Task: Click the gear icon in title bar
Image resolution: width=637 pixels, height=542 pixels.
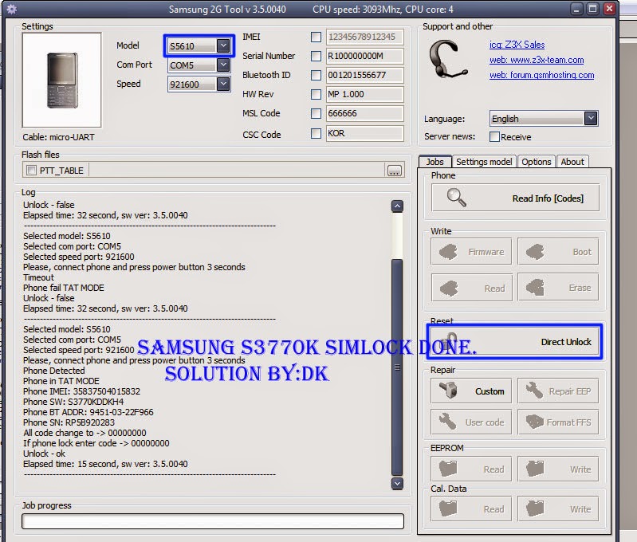Action: [11, 9]
